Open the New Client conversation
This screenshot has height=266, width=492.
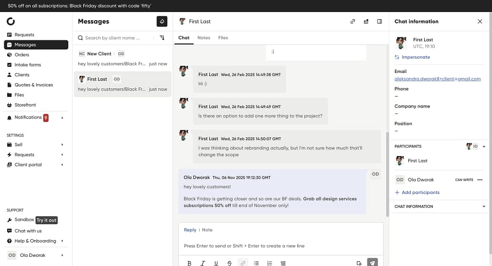123,59
